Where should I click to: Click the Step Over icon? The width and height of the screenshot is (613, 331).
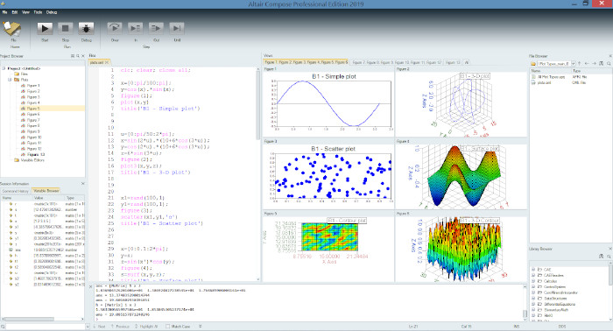click(115, 29)
